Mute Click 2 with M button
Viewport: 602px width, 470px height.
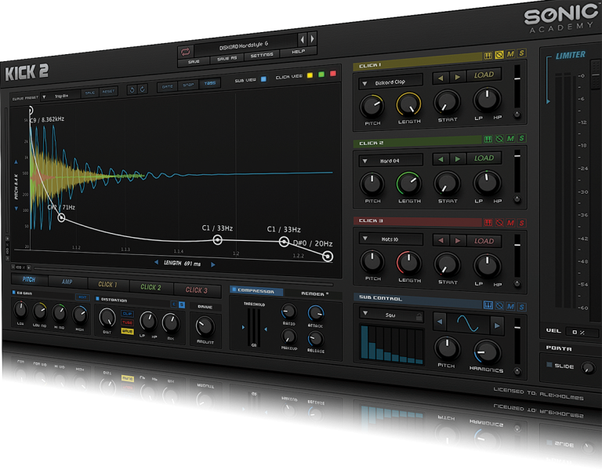tap(510, 138)
